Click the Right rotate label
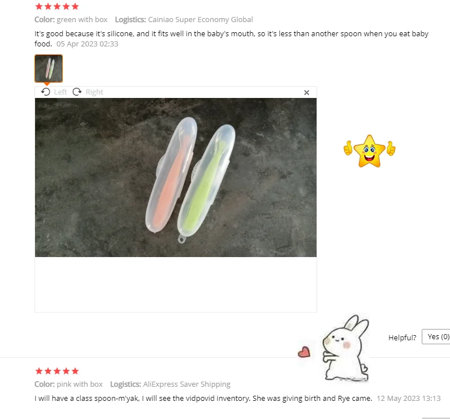 tap(94, 92)
